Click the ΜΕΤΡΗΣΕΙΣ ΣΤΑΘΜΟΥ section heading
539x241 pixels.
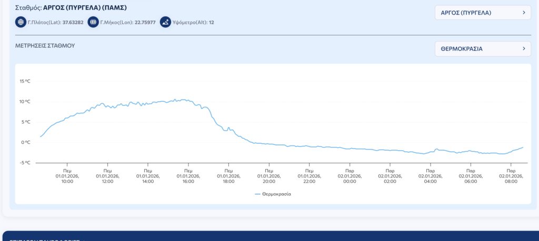[45, 46]
